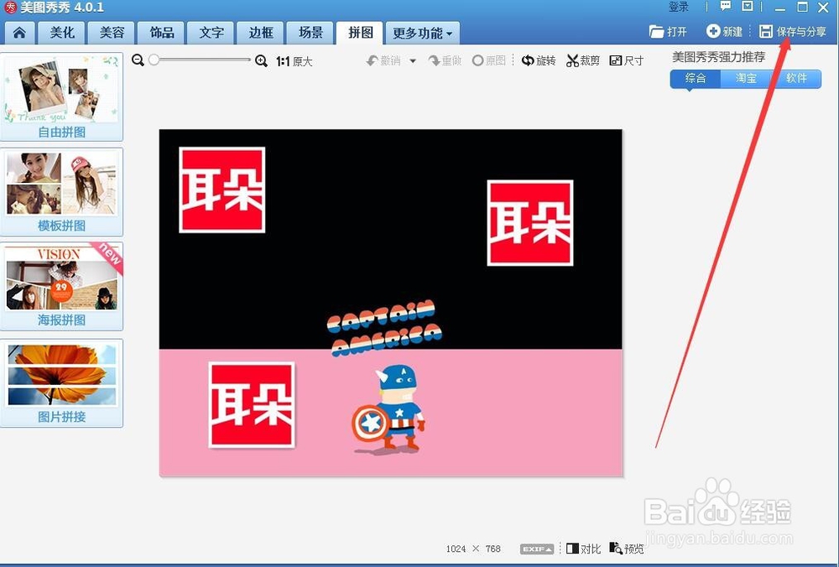Click the CAPTAIN AMERICA text sticker
Viewport: 839px width, 567px height.
[x=384, y=328]
